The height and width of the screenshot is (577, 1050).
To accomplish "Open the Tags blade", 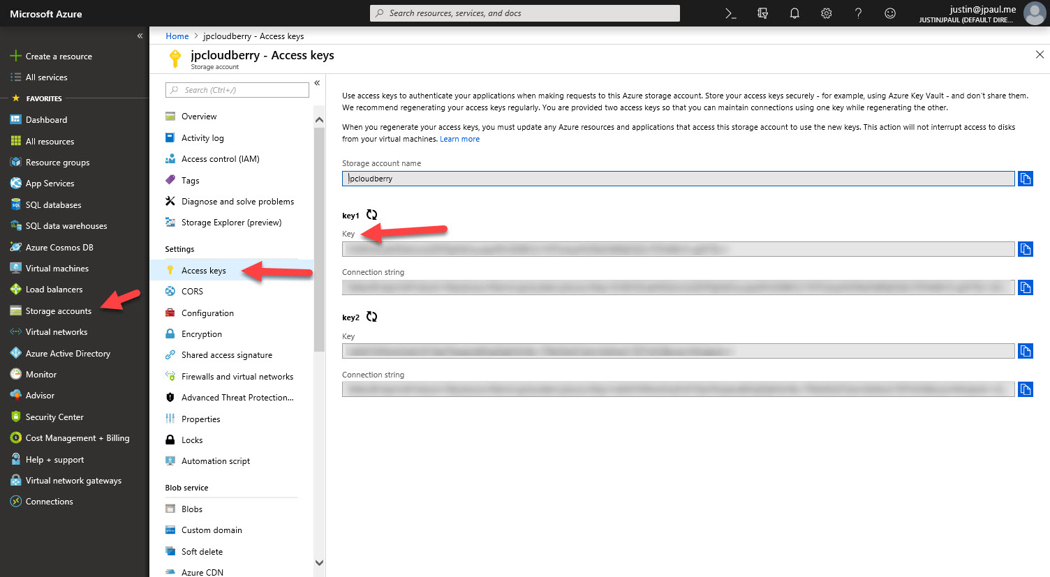I will pyautogui.click(x=190, y=181).
